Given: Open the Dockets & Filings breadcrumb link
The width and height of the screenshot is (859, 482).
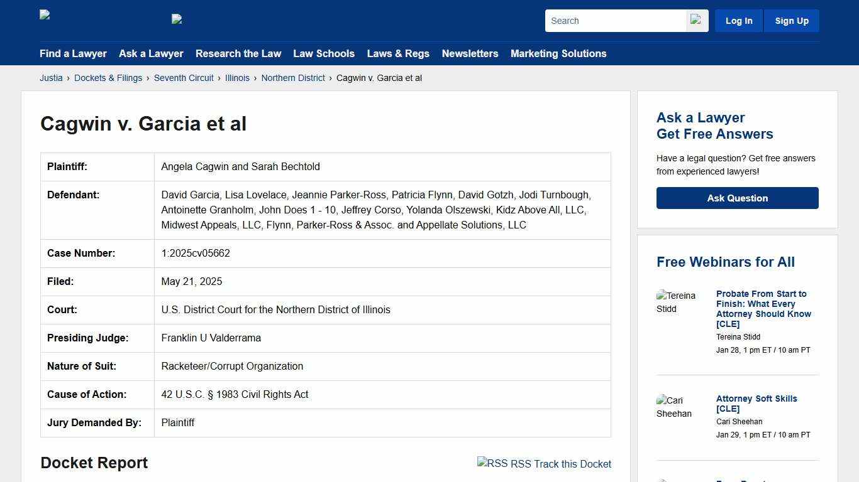Looking at the screenshot, I should click(108, 78).
